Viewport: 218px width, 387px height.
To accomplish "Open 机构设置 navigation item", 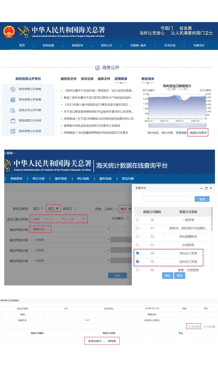I will [48, 45].
